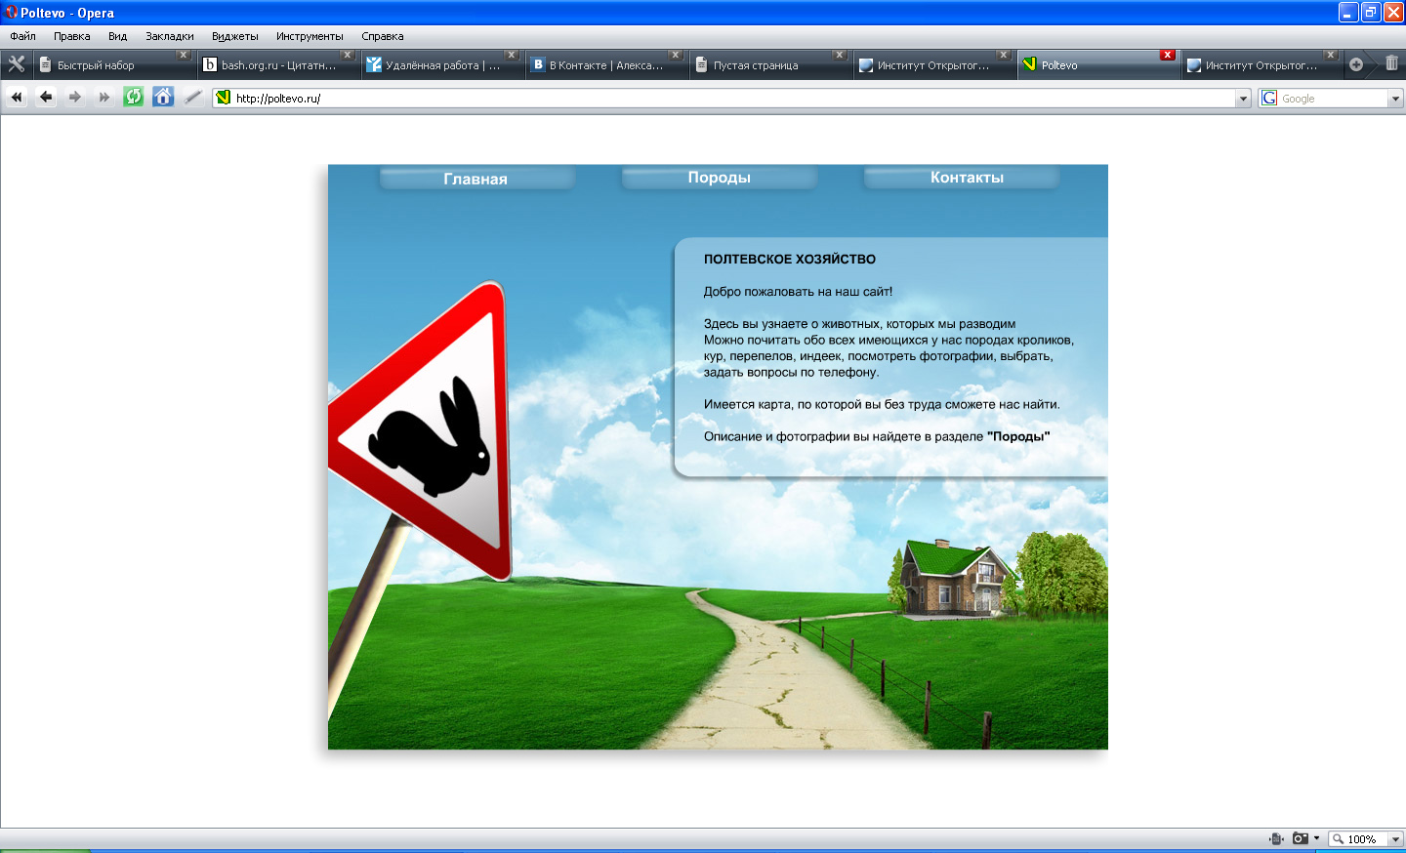Click the Добро пожаловать на наш сайт! text

[798, 291]
